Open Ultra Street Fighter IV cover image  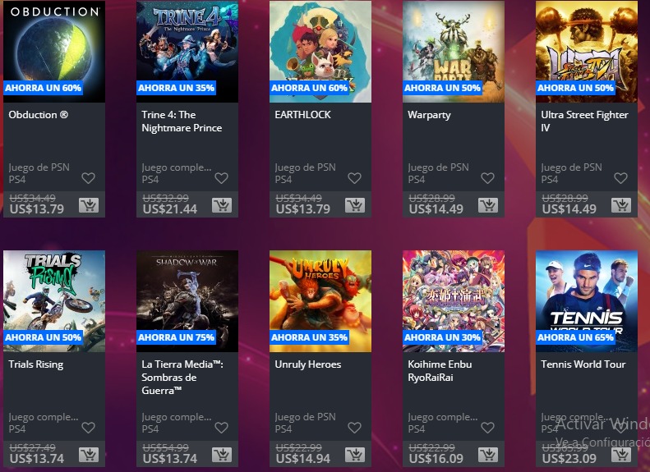point(587,52)
